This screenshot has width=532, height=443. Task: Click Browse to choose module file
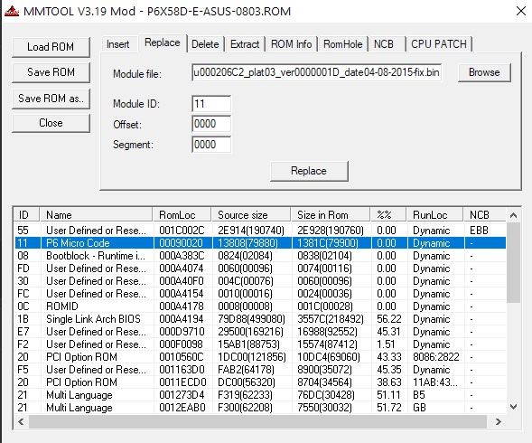pyautogui.click(x=484, y=72)
